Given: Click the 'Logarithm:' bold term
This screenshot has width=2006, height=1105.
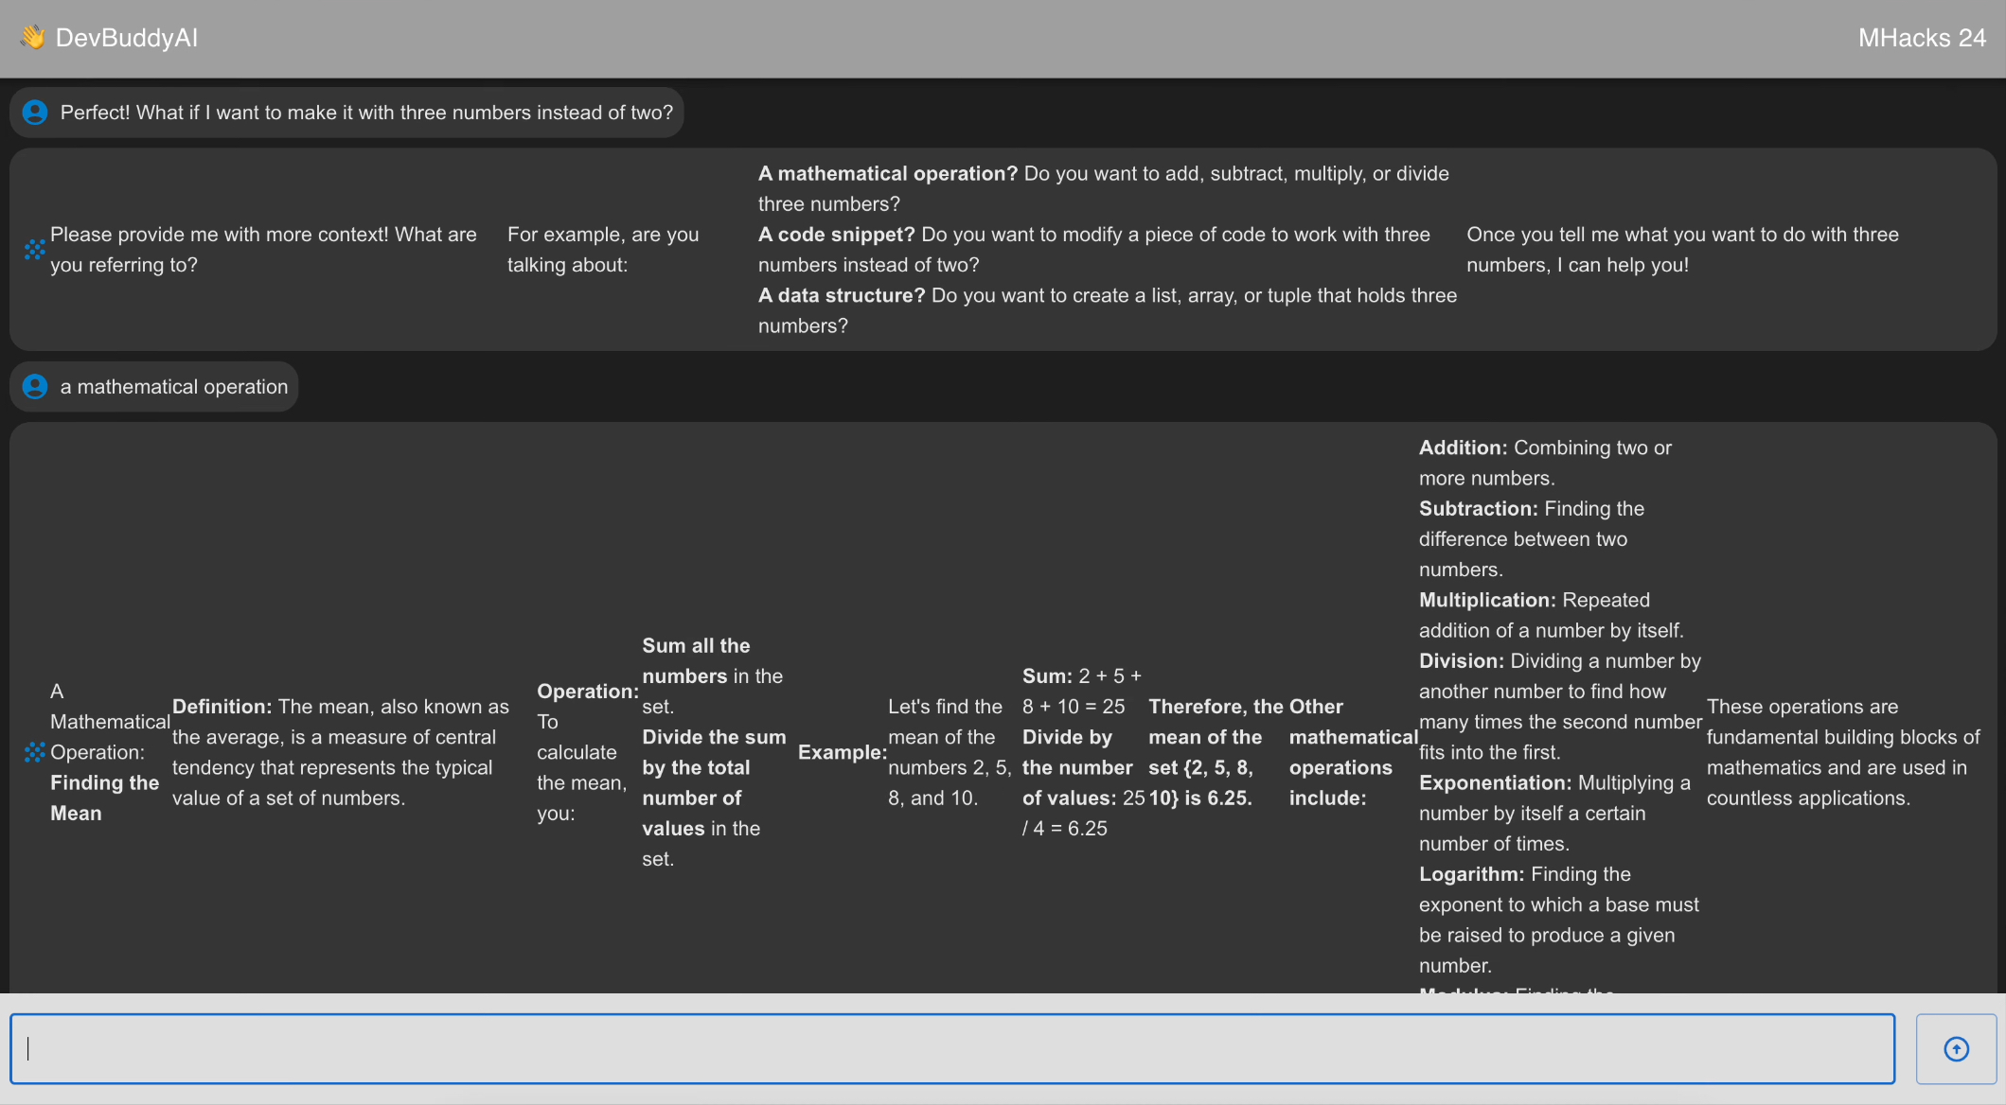Looking at the screenshot, I should [1471, 874].
